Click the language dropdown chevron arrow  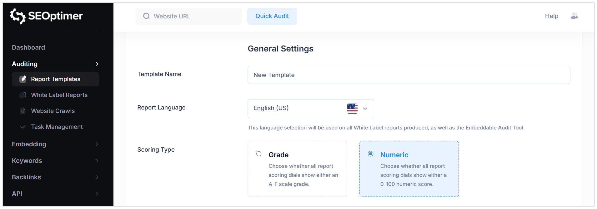coord(365,109)
